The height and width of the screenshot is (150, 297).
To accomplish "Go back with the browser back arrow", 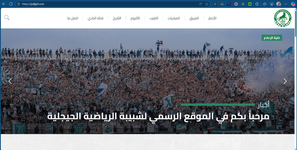I will tap(4, 4).
